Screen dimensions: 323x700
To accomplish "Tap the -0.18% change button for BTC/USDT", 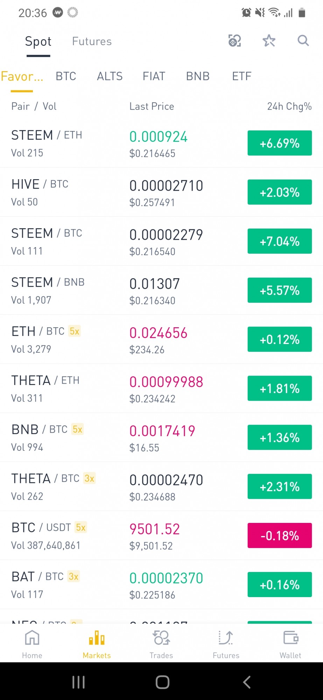I will tap(280, 535).
